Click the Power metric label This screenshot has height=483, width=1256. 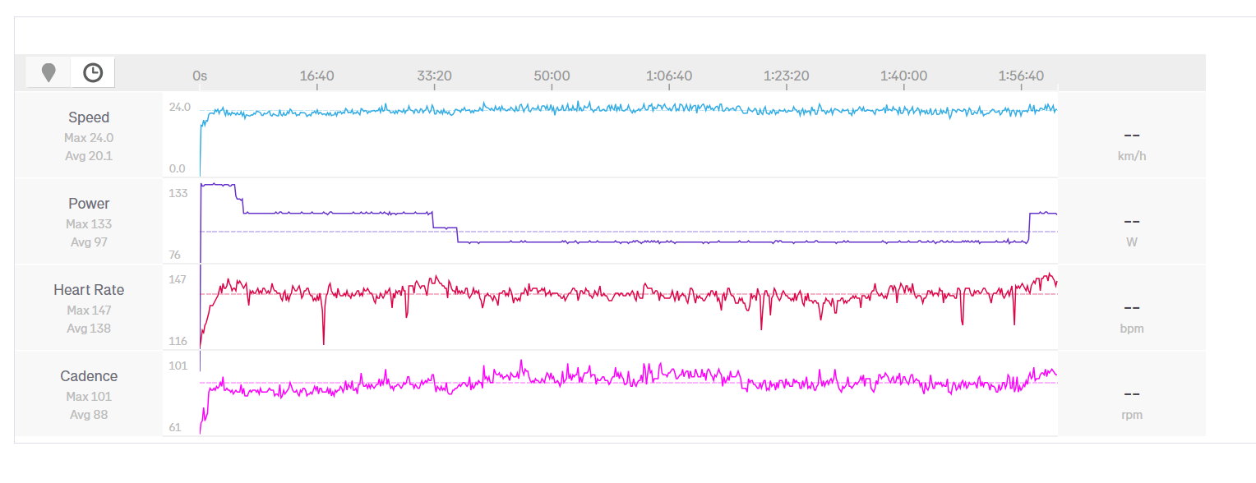89,204
